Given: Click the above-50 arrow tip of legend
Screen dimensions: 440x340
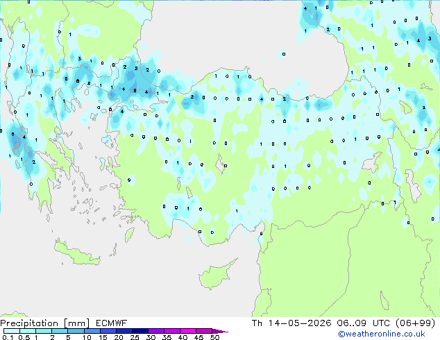Looking at the screenshot, I should 220,331.
